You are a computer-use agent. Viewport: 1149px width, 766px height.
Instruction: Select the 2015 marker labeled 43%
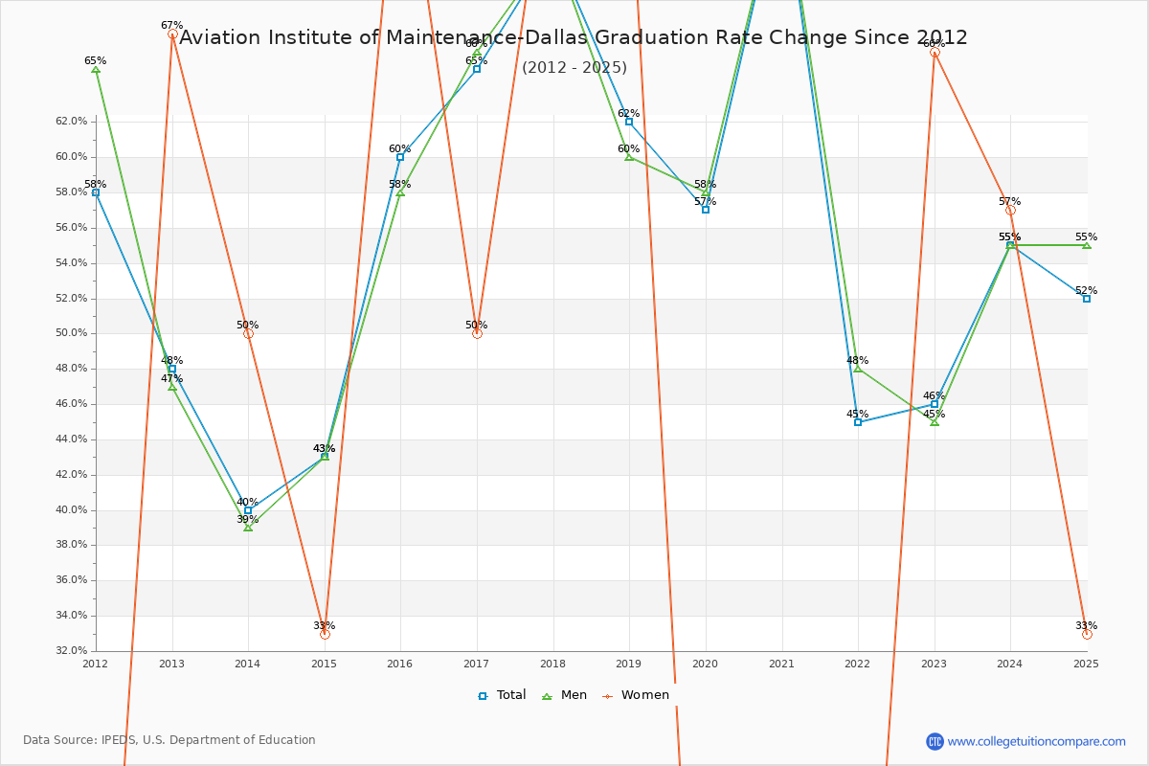(x=325, y=457)
